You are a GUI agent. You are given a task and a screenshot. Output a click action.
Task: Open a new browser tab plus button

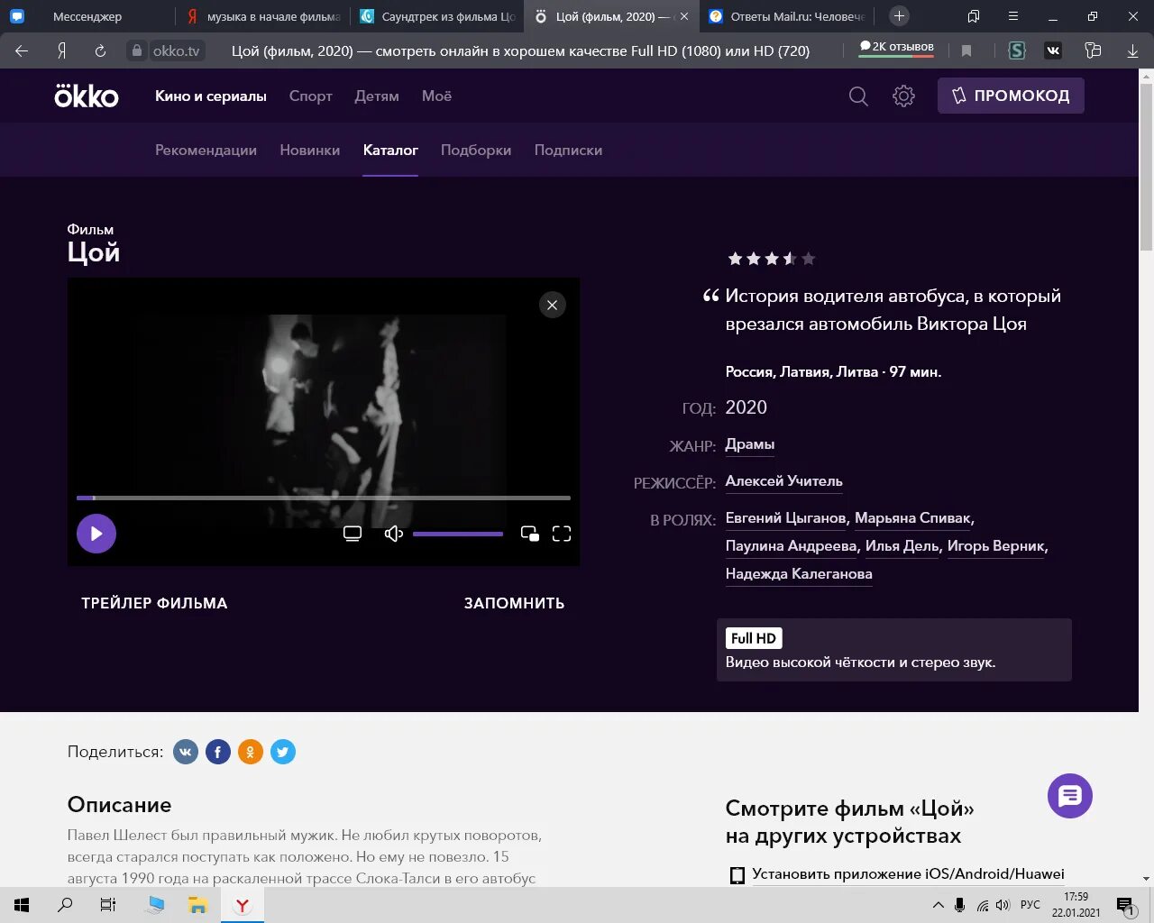click(x=899, y=16)
